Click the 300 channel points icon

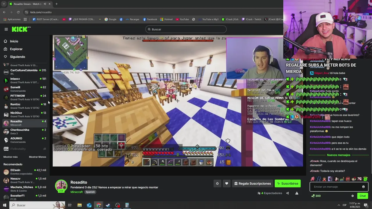click(316, 196)
